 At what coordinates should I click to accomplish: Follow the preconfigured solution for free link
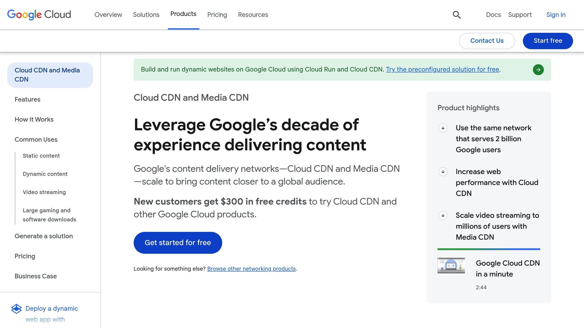click(x=442, y=69)
